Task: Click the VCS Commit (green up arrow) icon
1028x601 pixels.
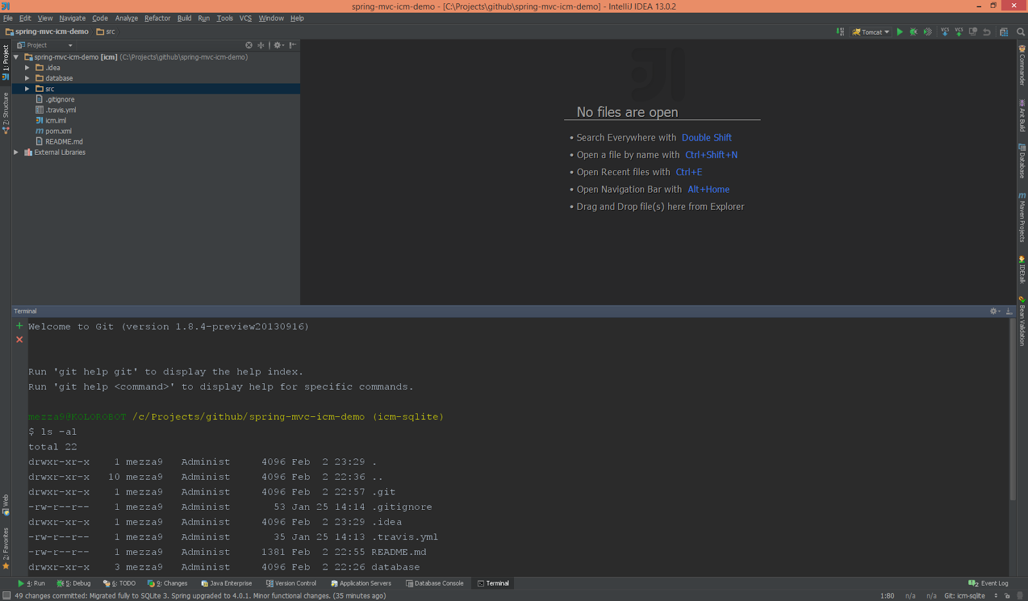Action: click(958, 31)
